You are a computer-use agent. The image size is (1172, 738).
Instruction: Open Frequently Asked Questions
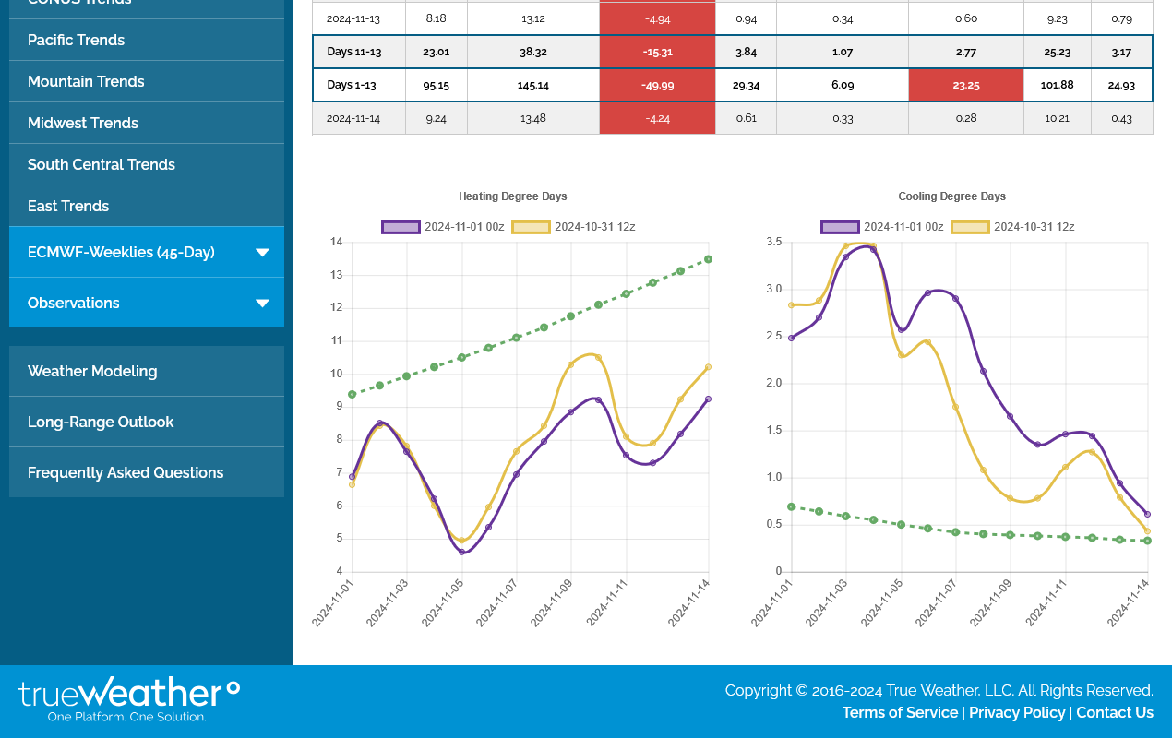126,472
